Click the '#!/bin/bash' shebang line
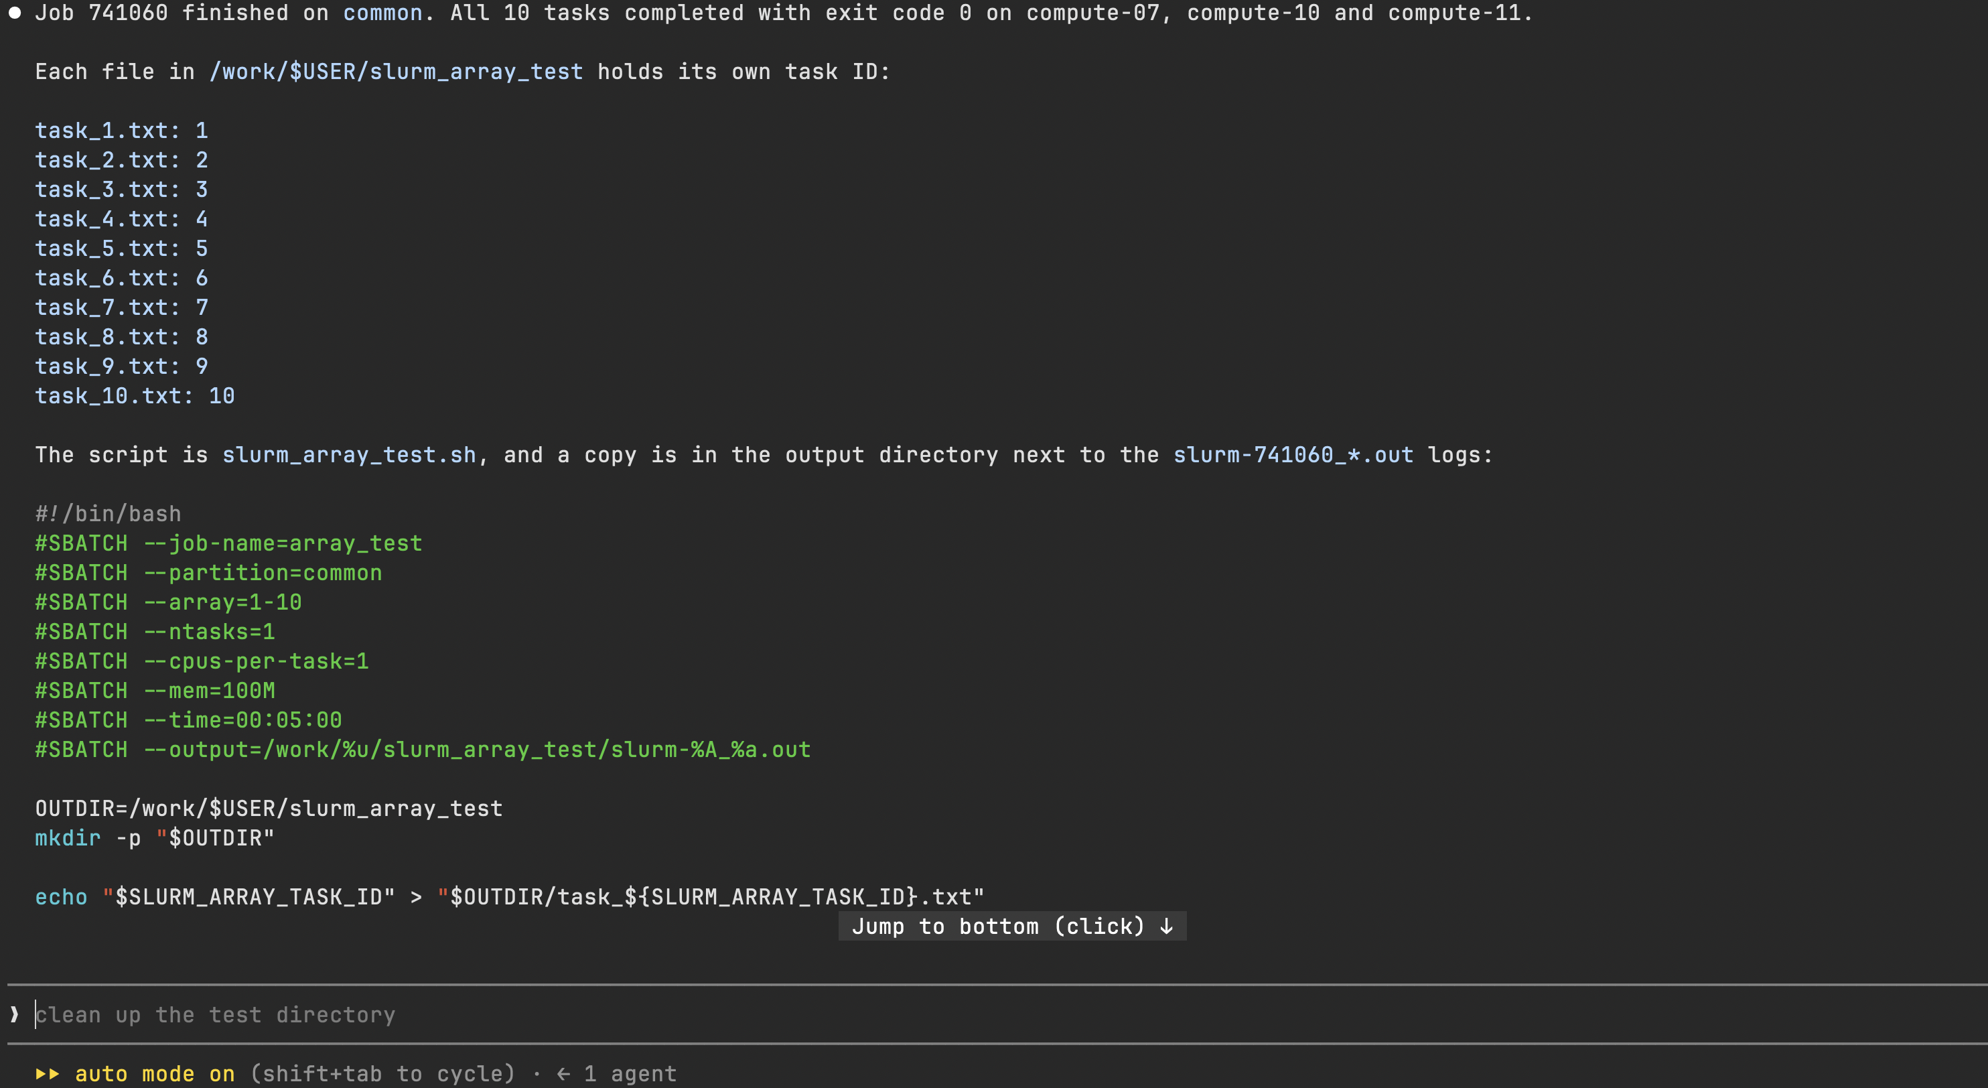This screenshot has height=1088, width=1988. (108, 513)
